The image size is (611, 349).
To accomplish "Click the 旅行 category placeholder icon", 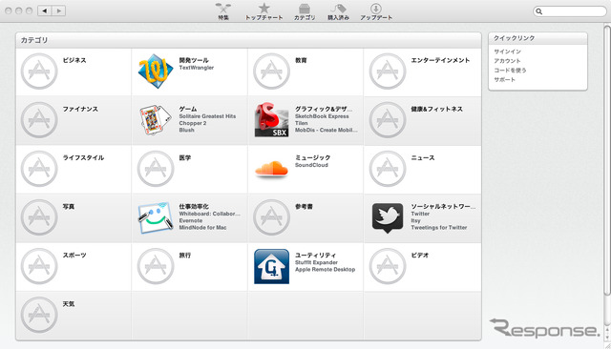I will [x=156, y=266].
